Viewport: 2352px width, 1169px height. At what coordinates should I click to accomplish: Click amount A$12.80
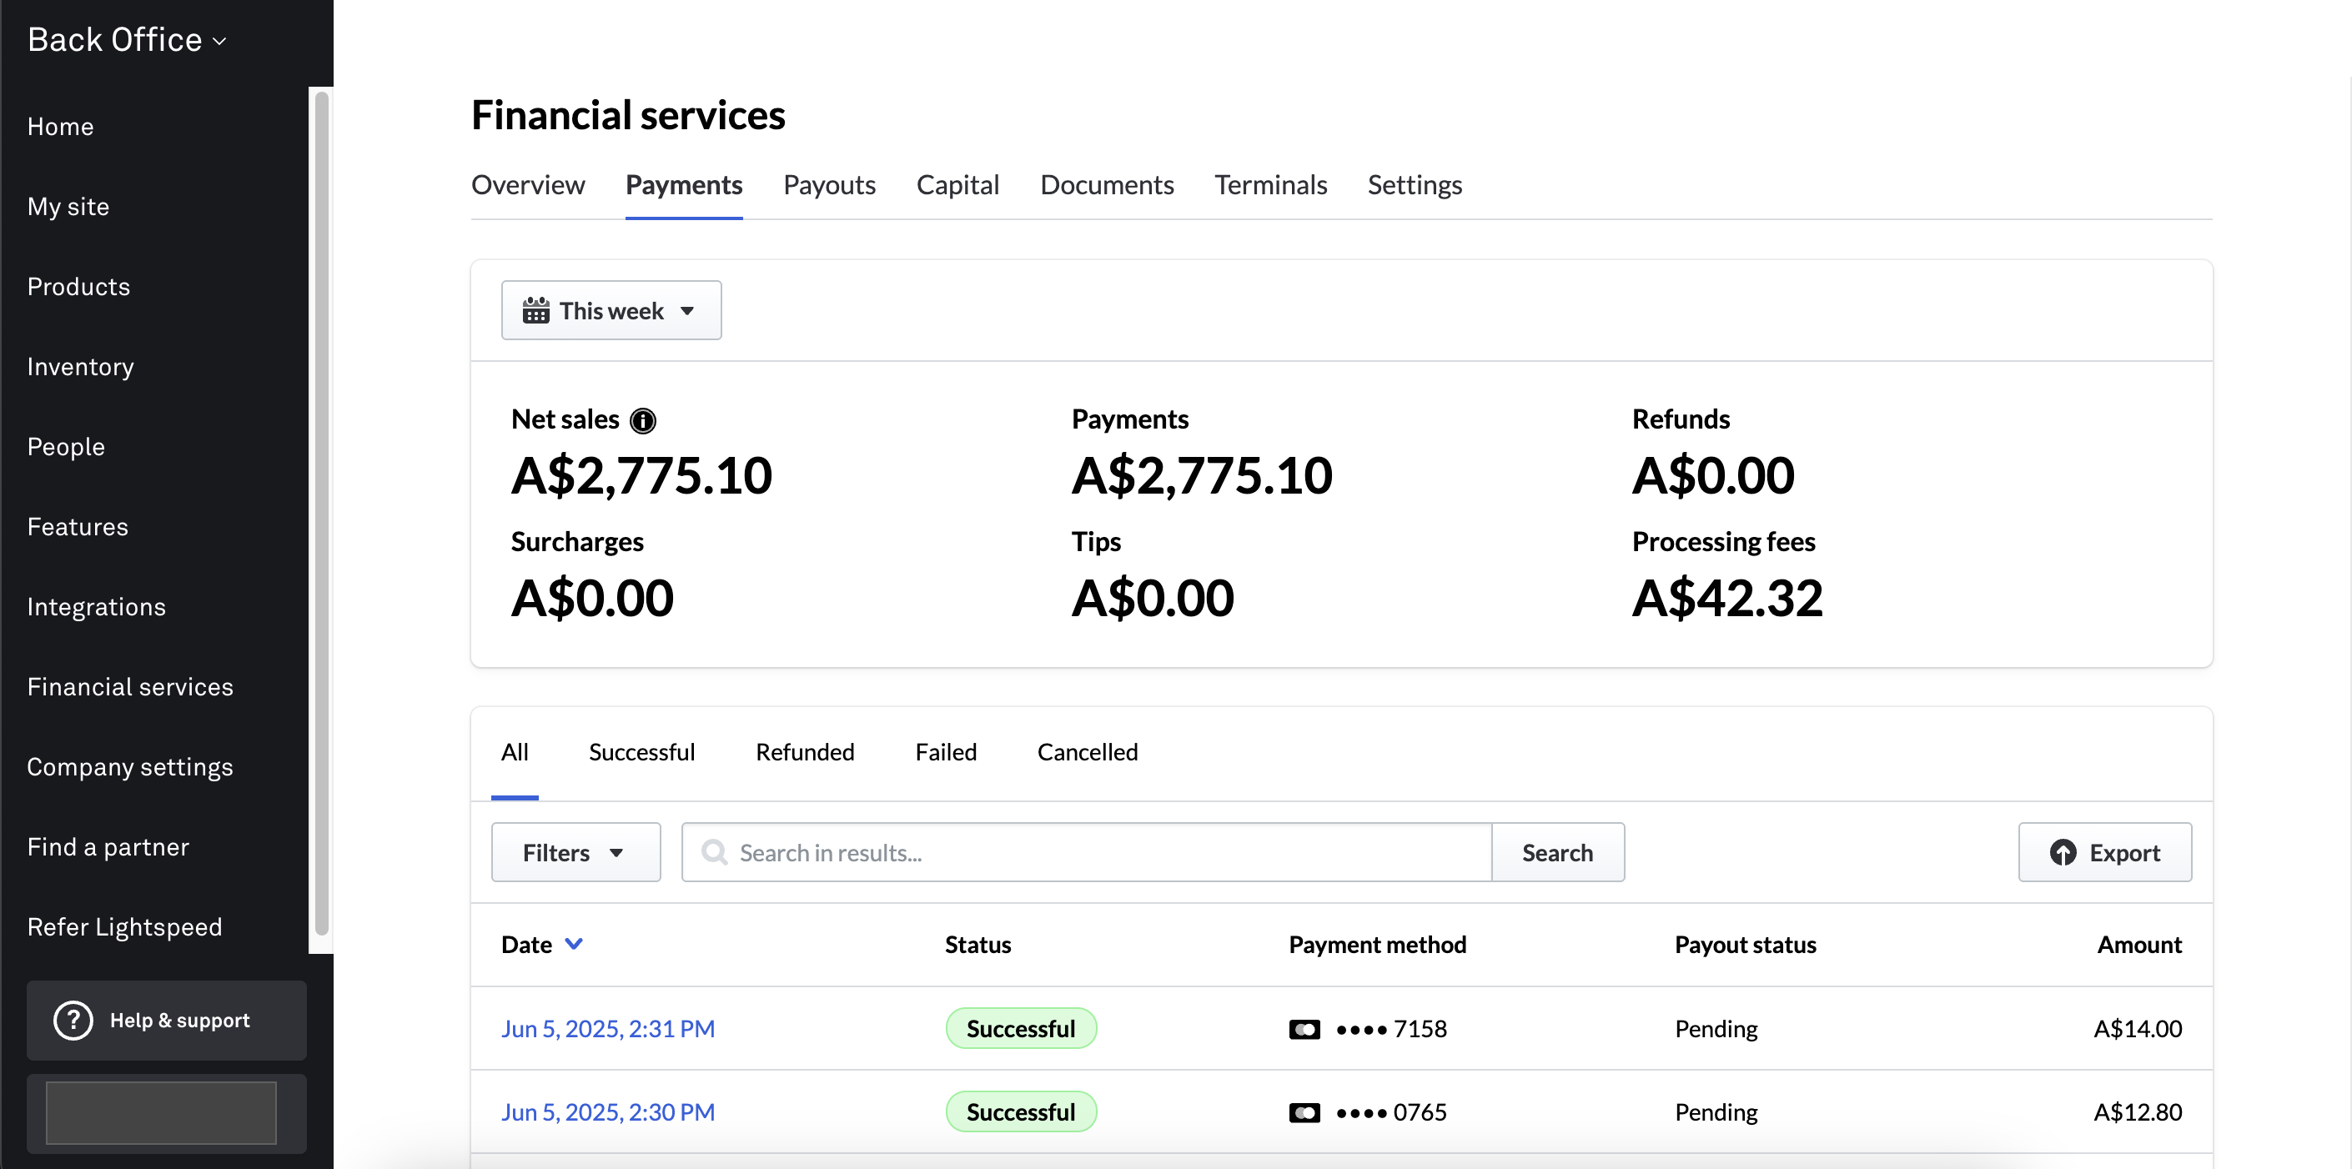[2138, 1112]
